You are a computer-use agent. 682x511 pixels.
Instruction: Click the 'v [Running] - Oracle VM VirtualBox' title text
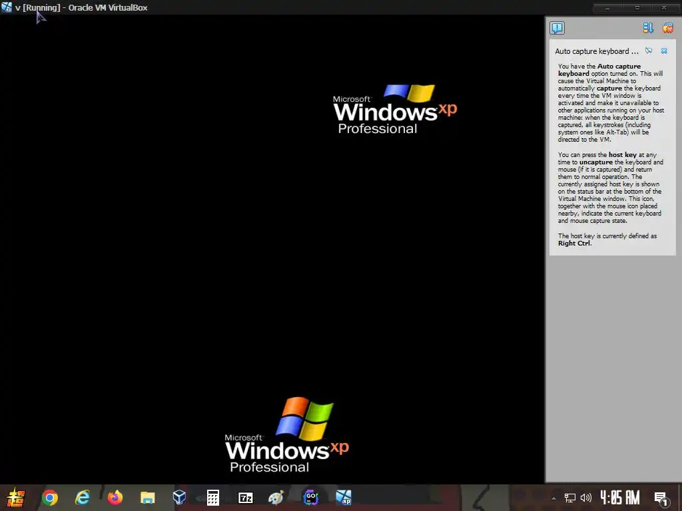pos(81,8)
